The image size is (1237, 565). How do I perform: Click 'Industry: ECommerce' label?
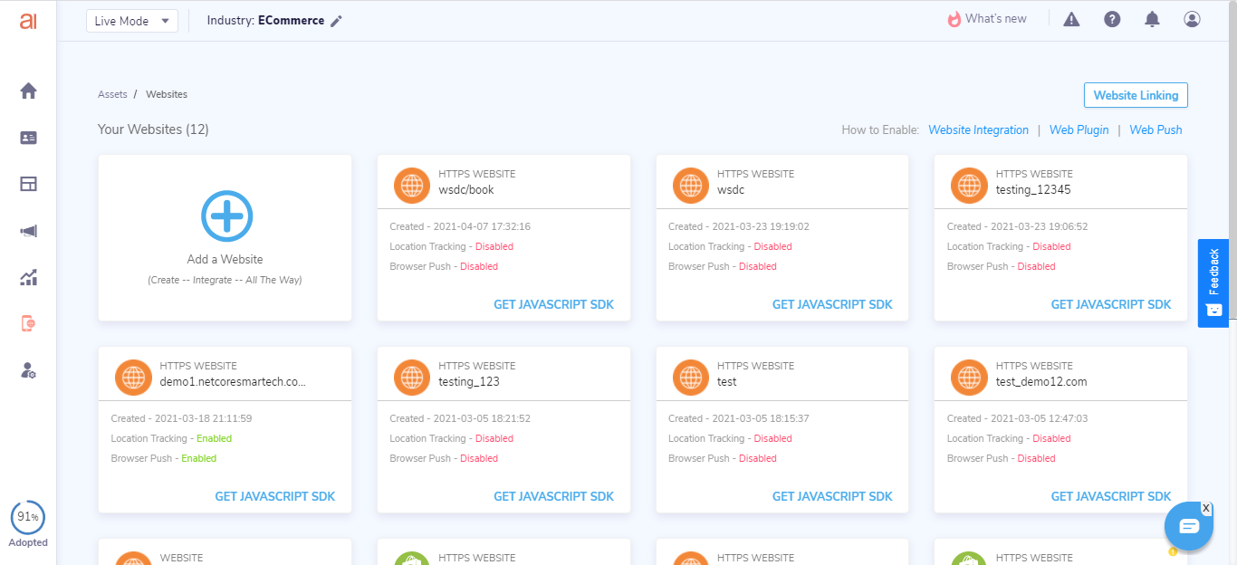point(265,21)
